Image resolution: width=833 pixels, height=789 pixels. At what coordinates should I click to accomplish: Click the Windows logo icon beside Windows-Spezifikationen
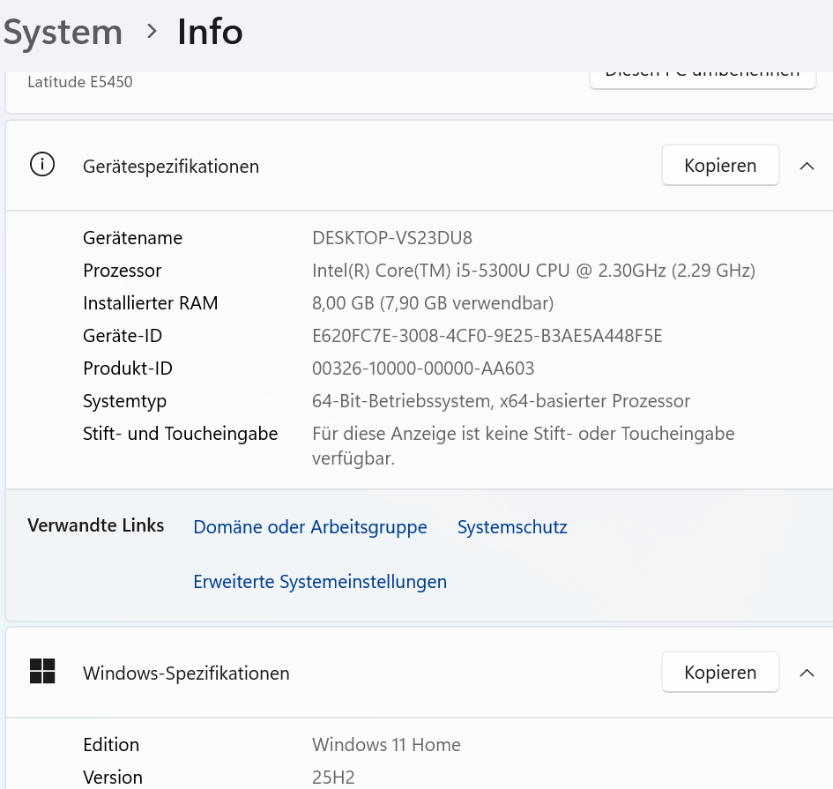42,671
